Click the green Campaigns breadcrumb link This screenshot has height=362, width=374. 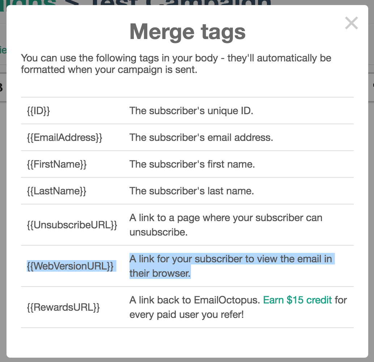(29, 3)
